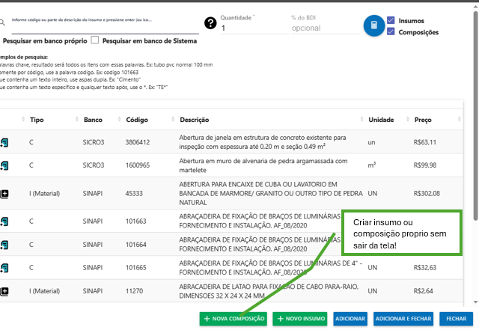Click the Adicionar button
The image size is (479, 330).
350,319
